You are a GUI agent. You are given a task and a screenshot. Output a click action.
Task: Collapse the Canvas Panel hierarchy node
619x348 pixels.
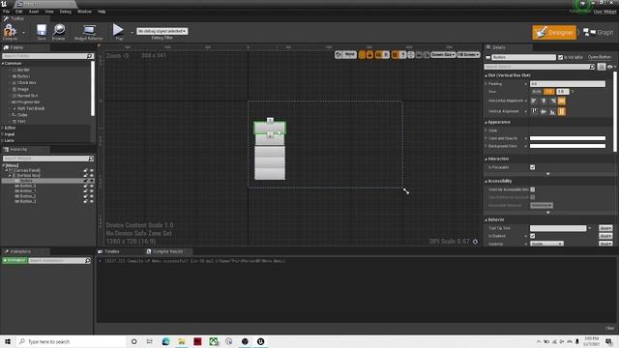(7, 170)
